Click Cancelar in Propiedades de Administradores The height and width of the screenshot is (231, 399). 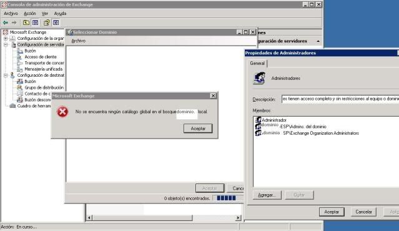363,212
